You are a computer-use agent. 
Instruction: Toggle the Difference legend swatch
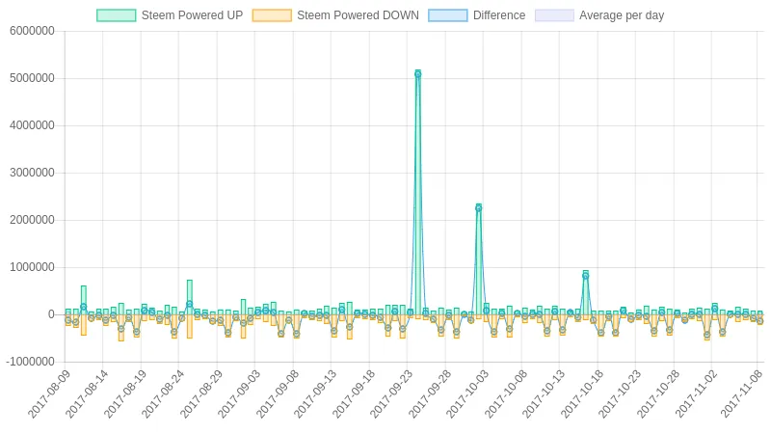448,15
